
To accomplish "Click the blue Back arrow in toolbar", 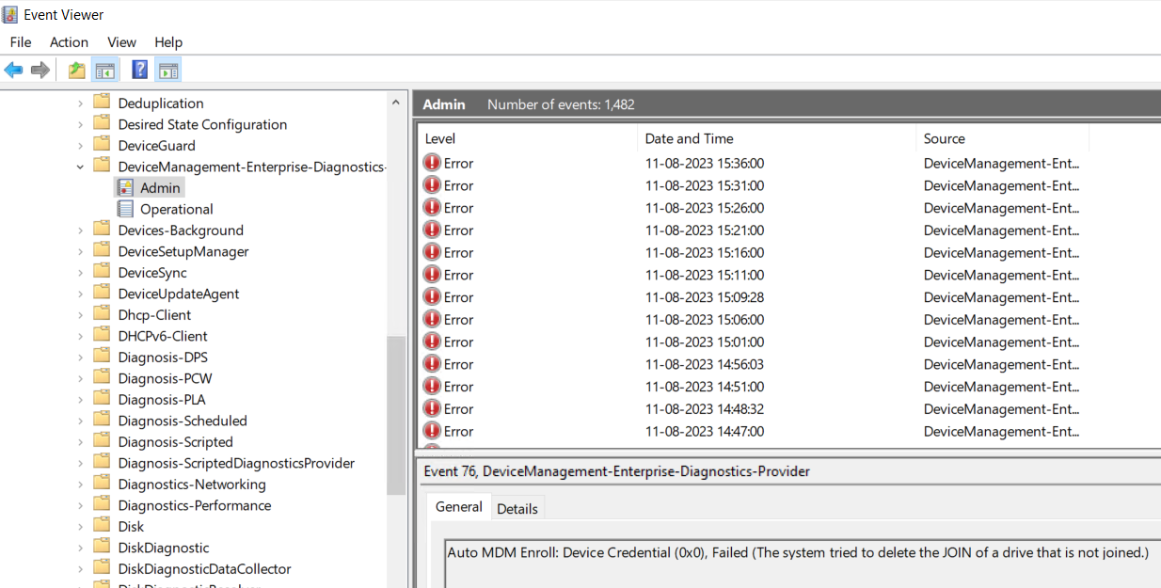I will [14, 71].
